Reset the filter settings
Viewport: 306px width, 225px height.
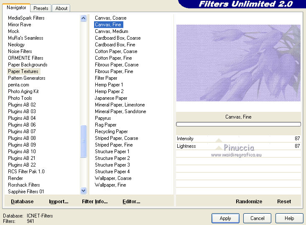point(284,202)
